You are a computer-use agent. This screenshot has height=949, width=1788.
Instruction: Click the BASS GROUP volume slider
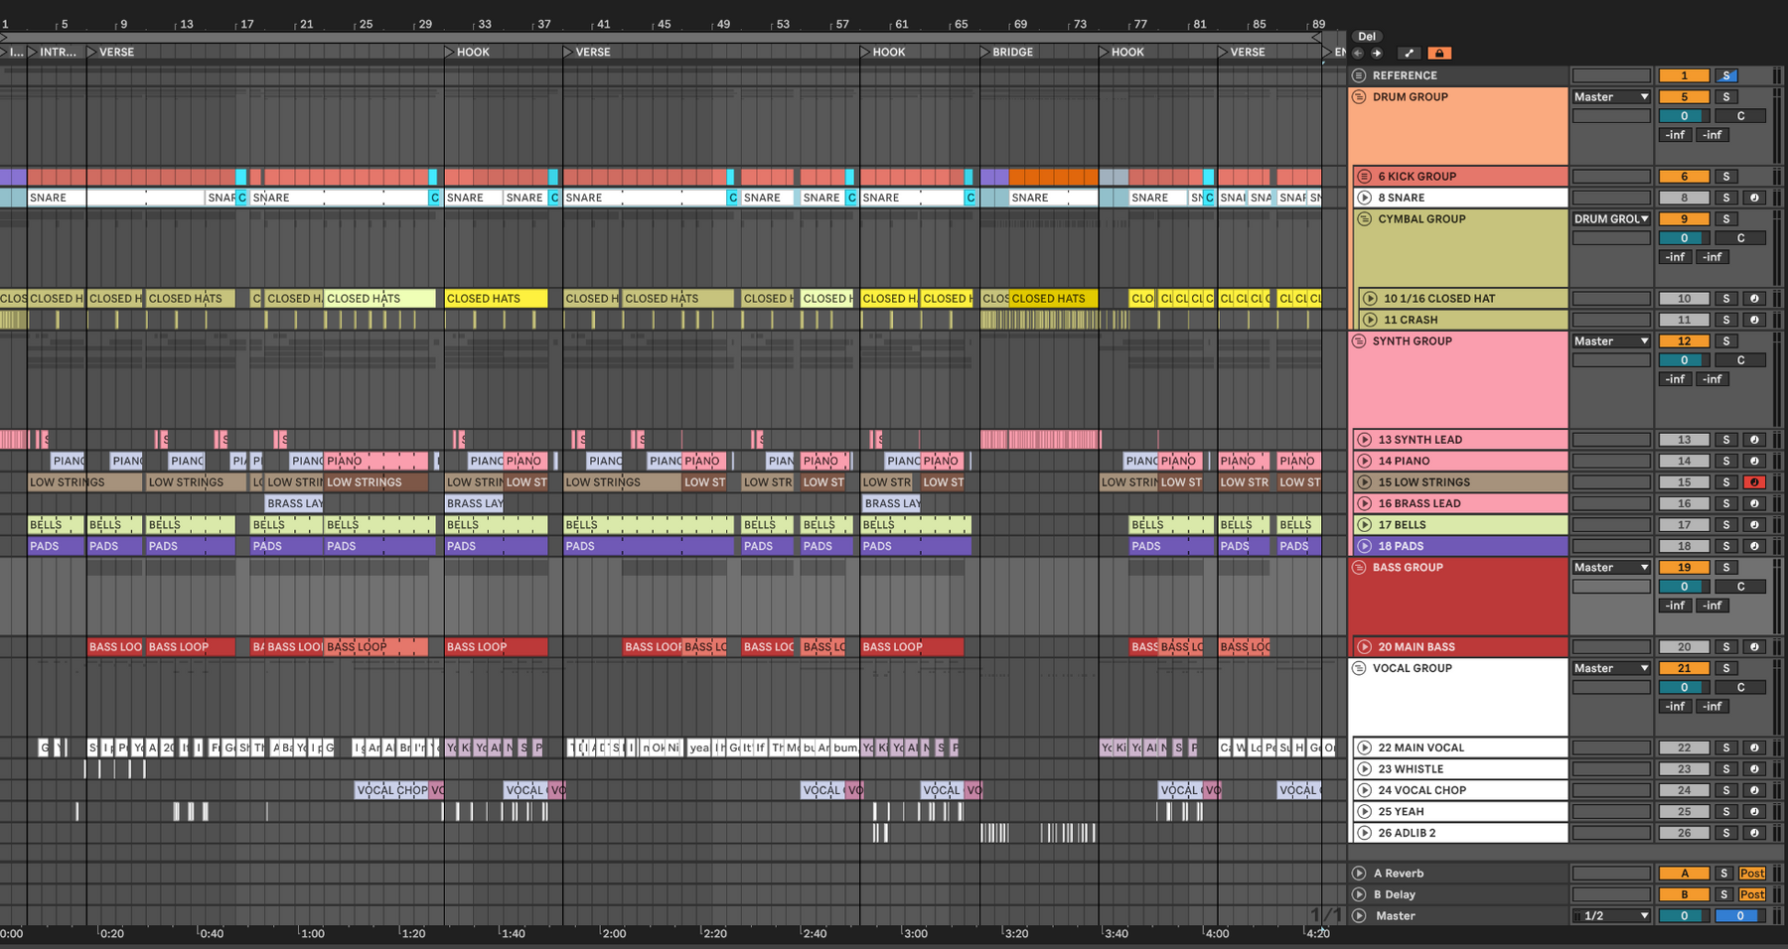click(x=1684, y=587)
